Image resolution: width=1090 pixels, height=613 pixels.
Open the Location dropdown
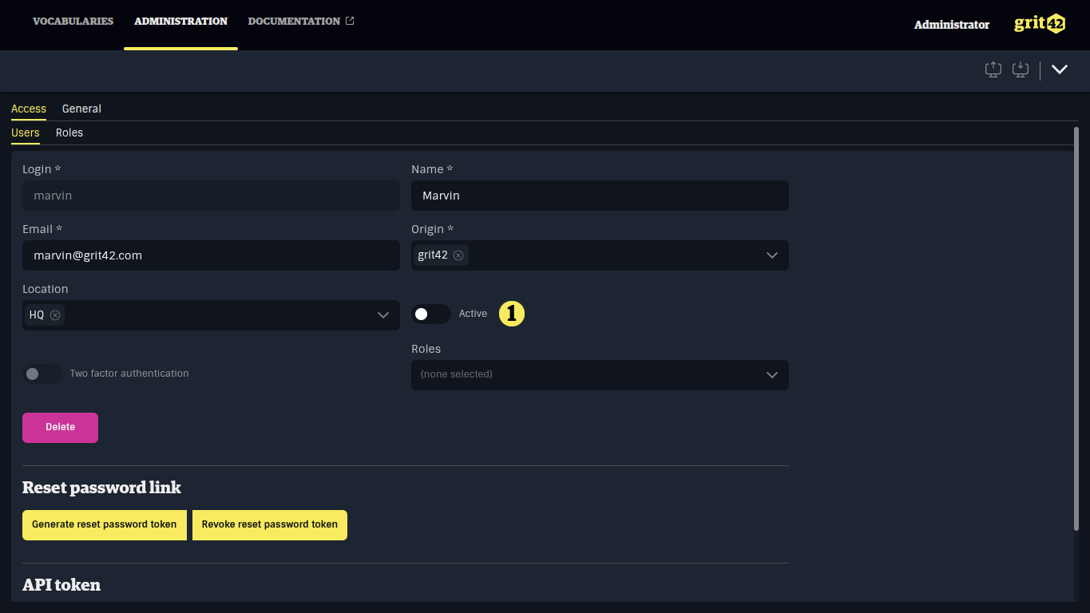tap(382, 315)
